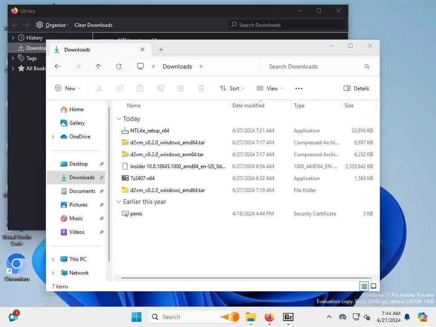This screenshot has height=327, width=436.
Task: Go up one folder level
Action: pyautogui.click(x=98, y=66)
